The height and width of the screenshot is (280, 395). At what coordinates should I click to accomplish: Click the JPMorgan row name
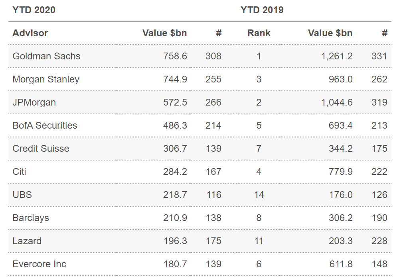34,102
